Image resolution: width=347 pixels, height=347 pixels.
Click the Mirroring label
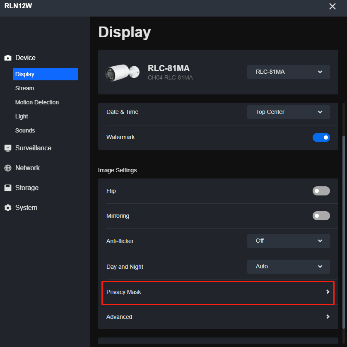118,216
